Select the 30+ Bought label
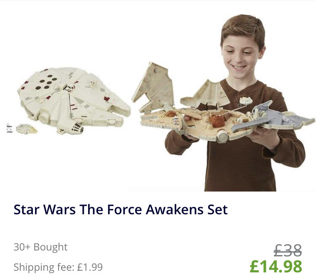Viewport: 316px width, 277px height. click(x=40, y=247)
